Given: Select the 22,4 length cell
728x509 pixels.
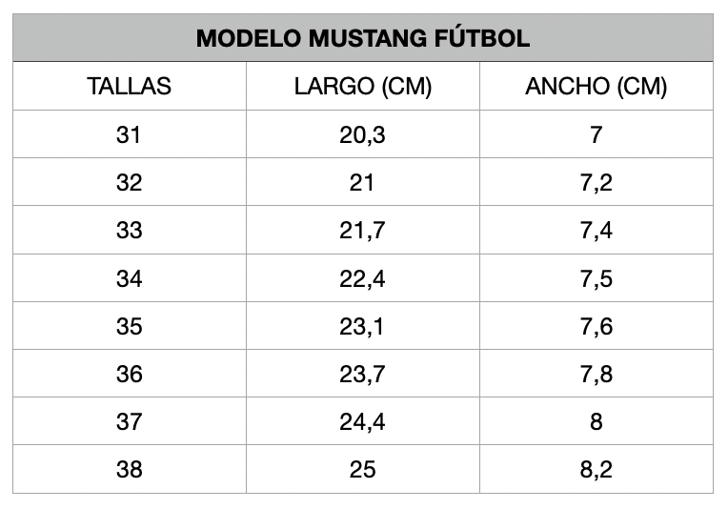Looking at the screenshot, I should click(362, 278).
